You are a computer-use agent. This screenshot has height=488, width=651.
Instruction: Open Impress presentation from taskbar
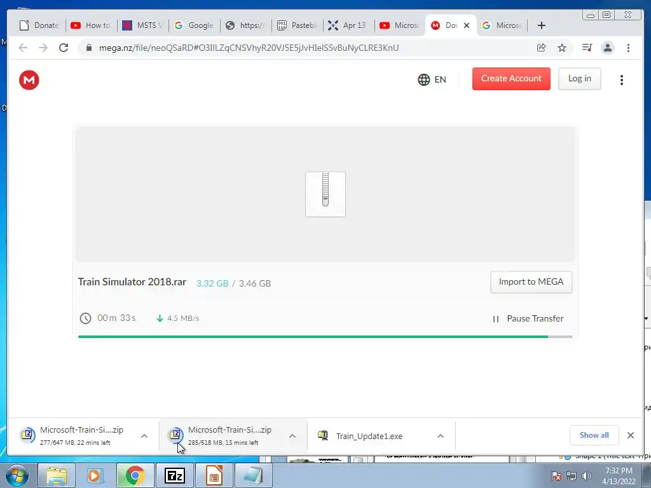pos(214,475)
